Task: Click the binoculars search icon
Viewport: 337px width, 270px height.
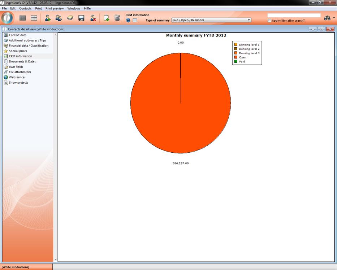Action: coord(327,18)
